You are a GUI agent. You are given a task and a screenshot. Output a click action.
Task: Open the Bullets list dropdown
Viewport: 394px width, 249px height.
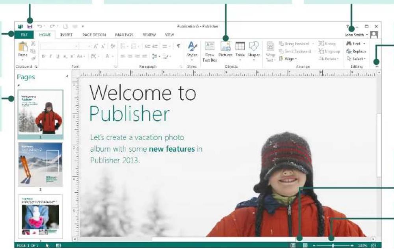[124, 46]
